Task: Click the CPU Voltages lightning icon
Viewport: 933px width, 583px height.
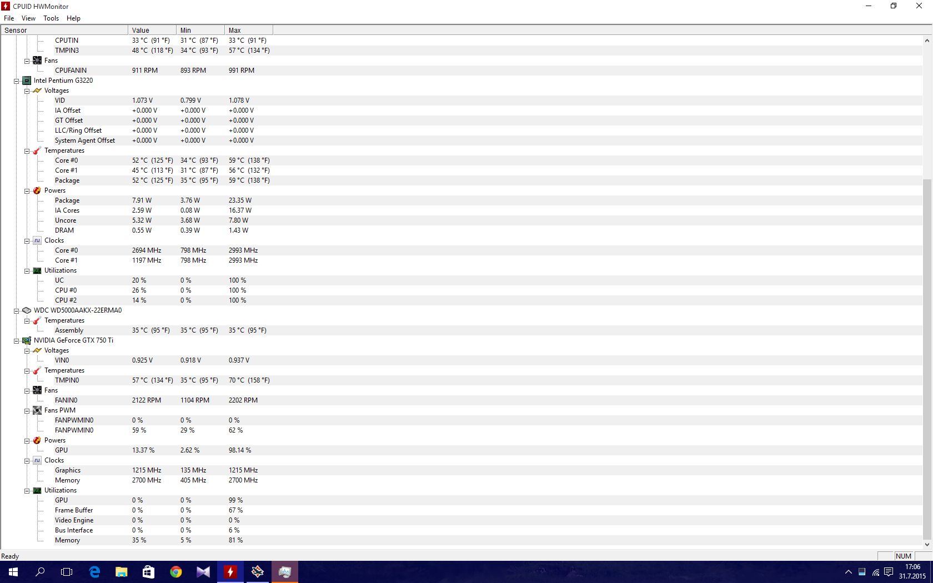Action: (x=37, y=91)
